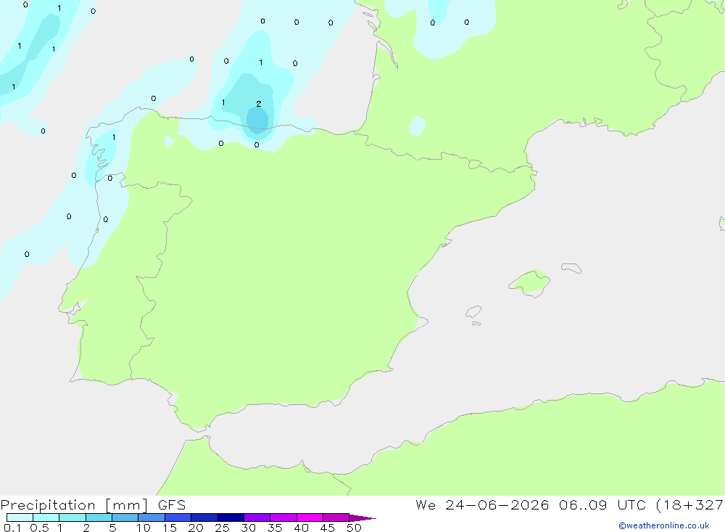Select the 5–10 mm blue legend swatch
This screenshot has height=532, width=725.
(125, 517)
